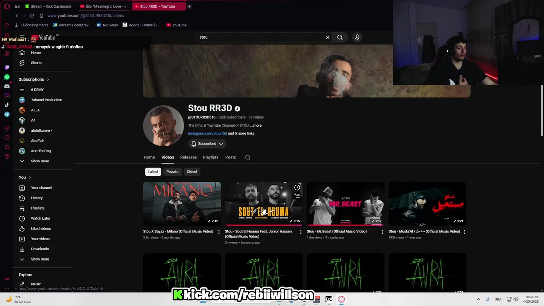Add Sout El Houma to Watch Later
Viewport: 544px width, 306px height.
[x=297, y=187]
